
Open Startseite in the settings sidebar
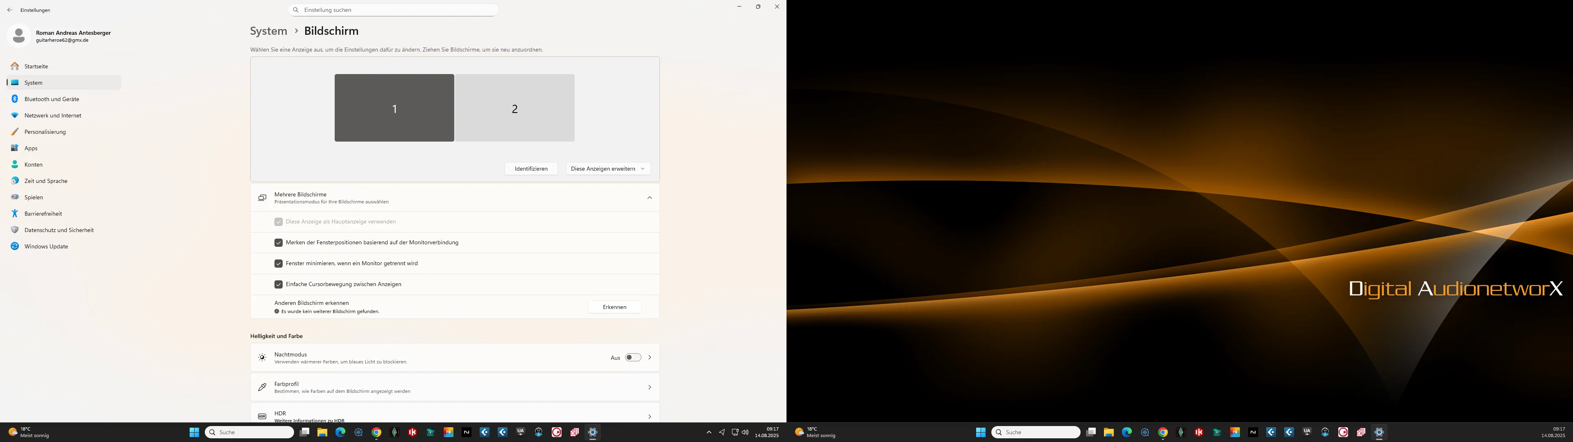click(63, 66)
